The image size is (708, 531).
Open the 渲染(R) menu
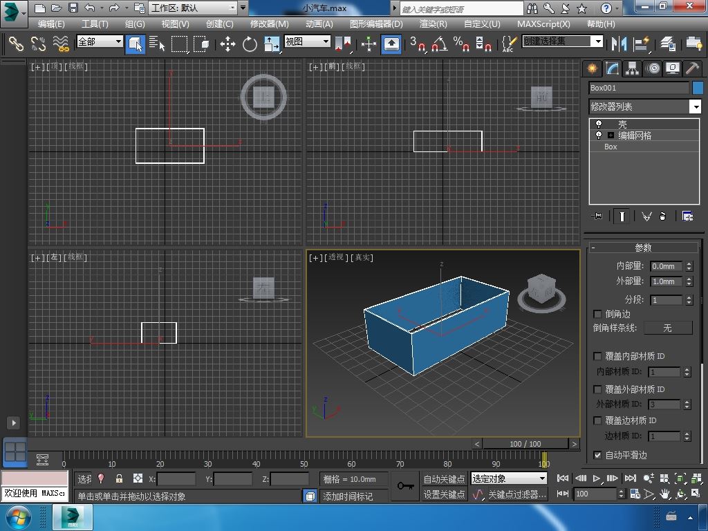[x=433, y=24]
